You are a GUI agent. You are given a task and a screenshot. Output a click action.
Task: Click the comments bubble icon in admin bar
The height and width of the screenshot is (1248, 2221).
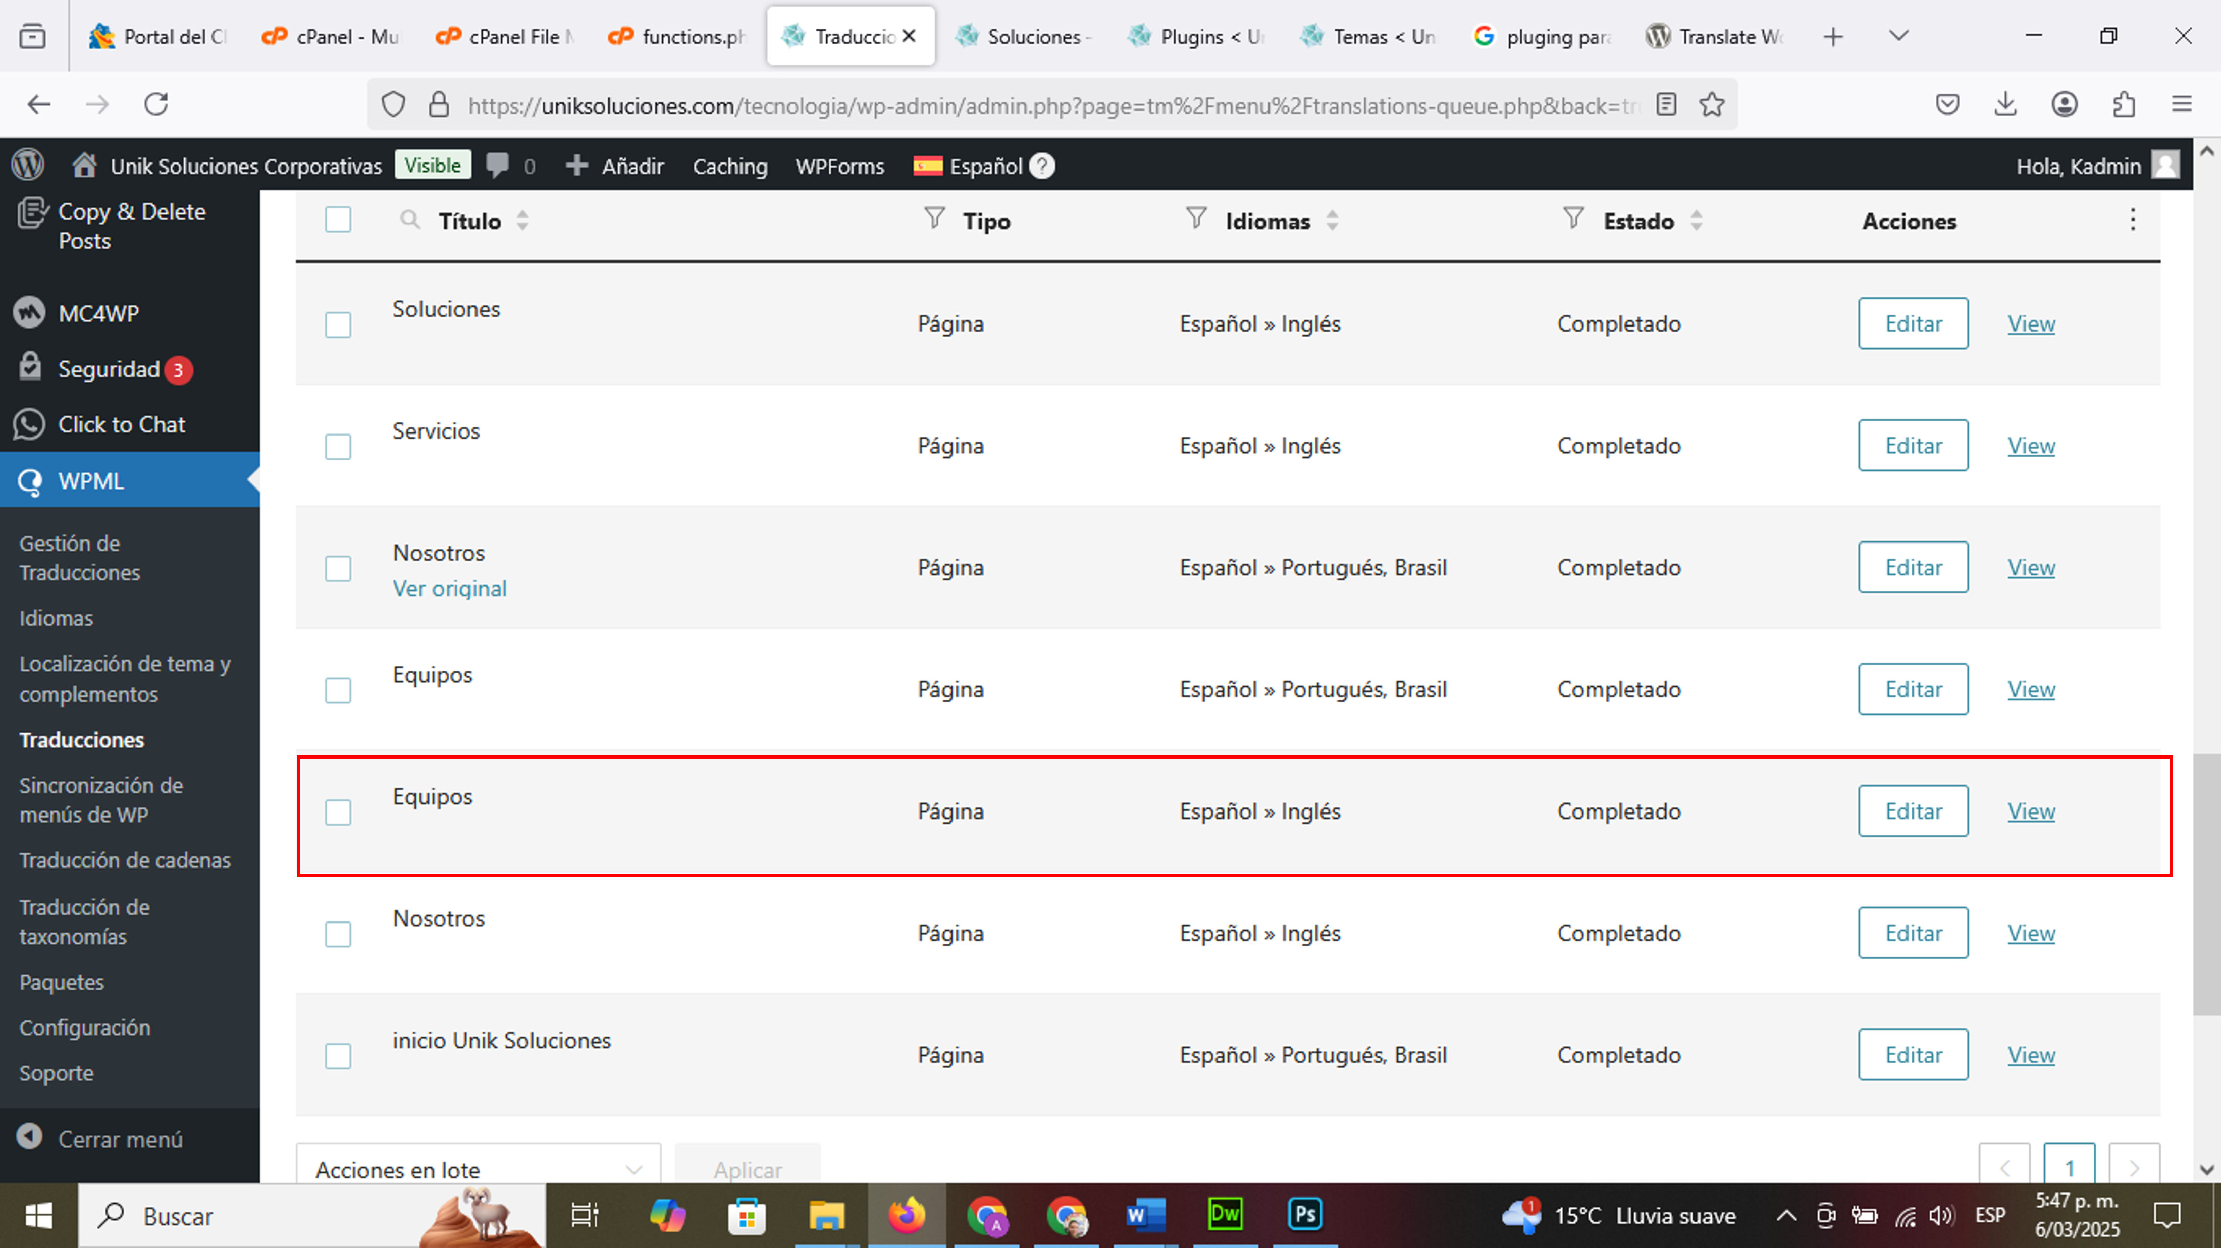click(498, 166)
